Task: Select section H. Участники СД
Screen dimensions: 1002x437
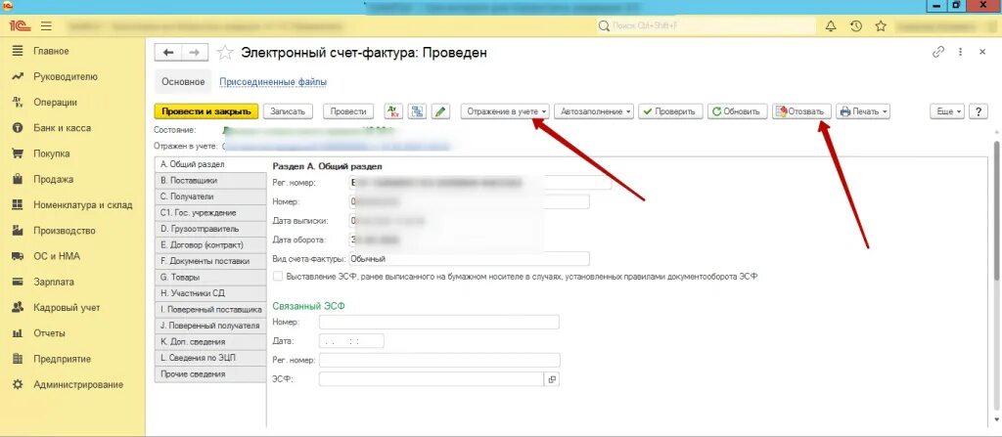Action: click(x=209, y=293)
